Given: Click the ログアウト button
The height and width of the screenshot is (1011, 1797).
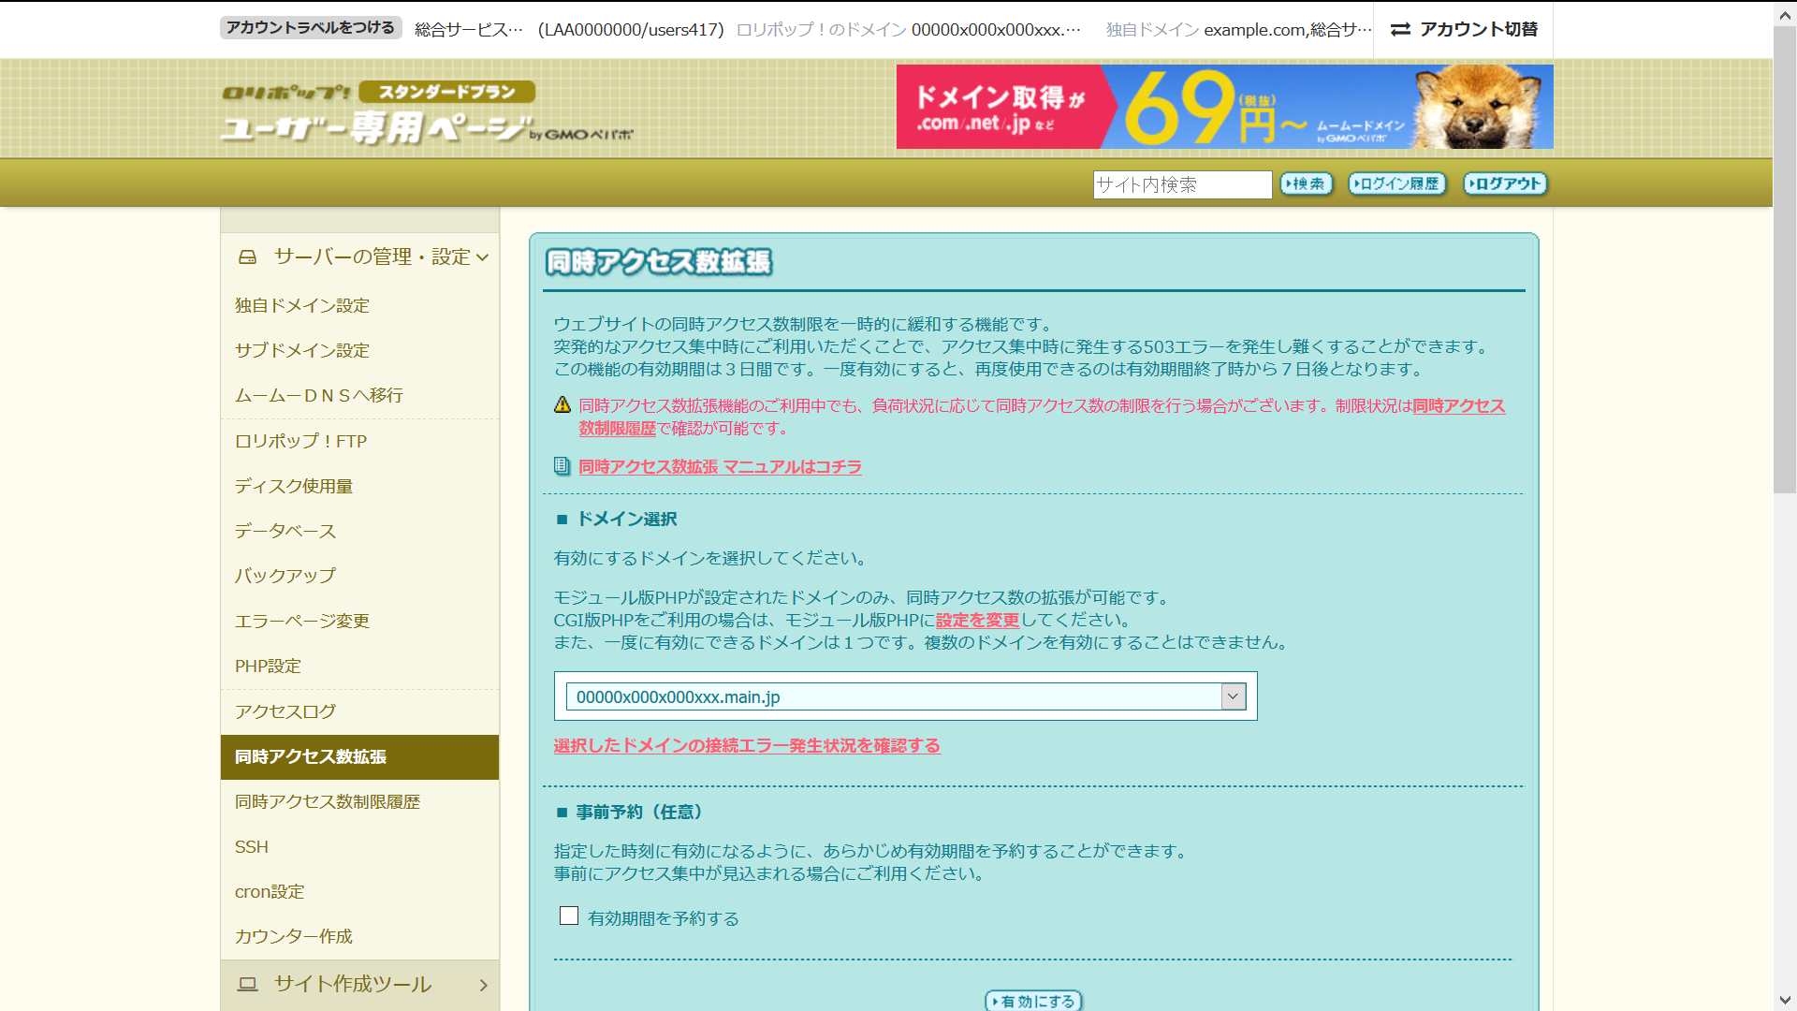Looking at the screenshot, I should point(1505,184).
